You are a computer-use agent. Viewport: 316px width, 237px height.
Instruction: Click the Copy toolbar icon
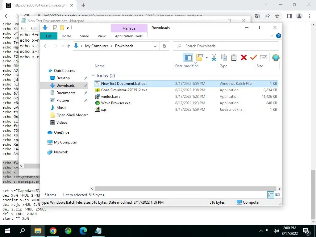pyautogui.click(x=224, y=57)
